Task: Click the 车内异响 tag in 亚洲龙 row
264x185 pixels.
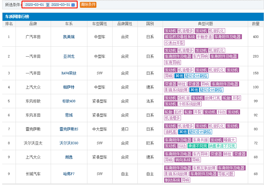Action: click(x=200, y=56)
